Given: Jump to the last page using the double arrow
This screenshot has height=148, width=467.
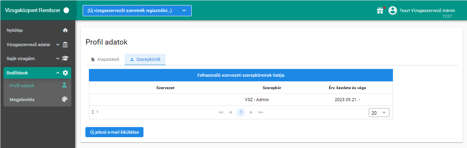Looking at the screenshot, I should pyautogui.click(x=261, y=112).
